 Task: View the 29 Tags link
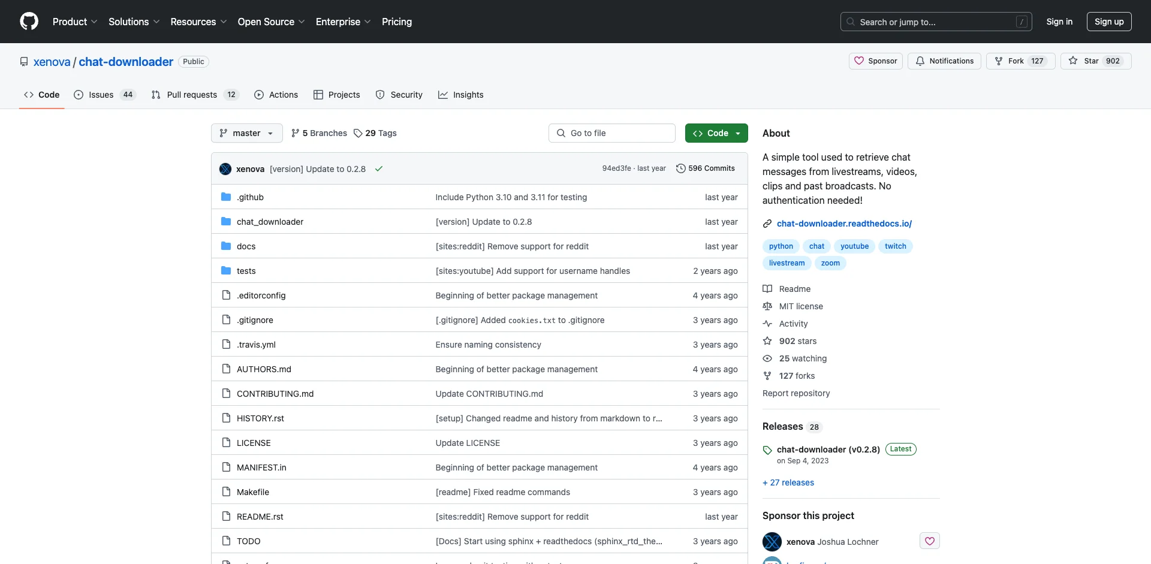(x=375, y=133)
